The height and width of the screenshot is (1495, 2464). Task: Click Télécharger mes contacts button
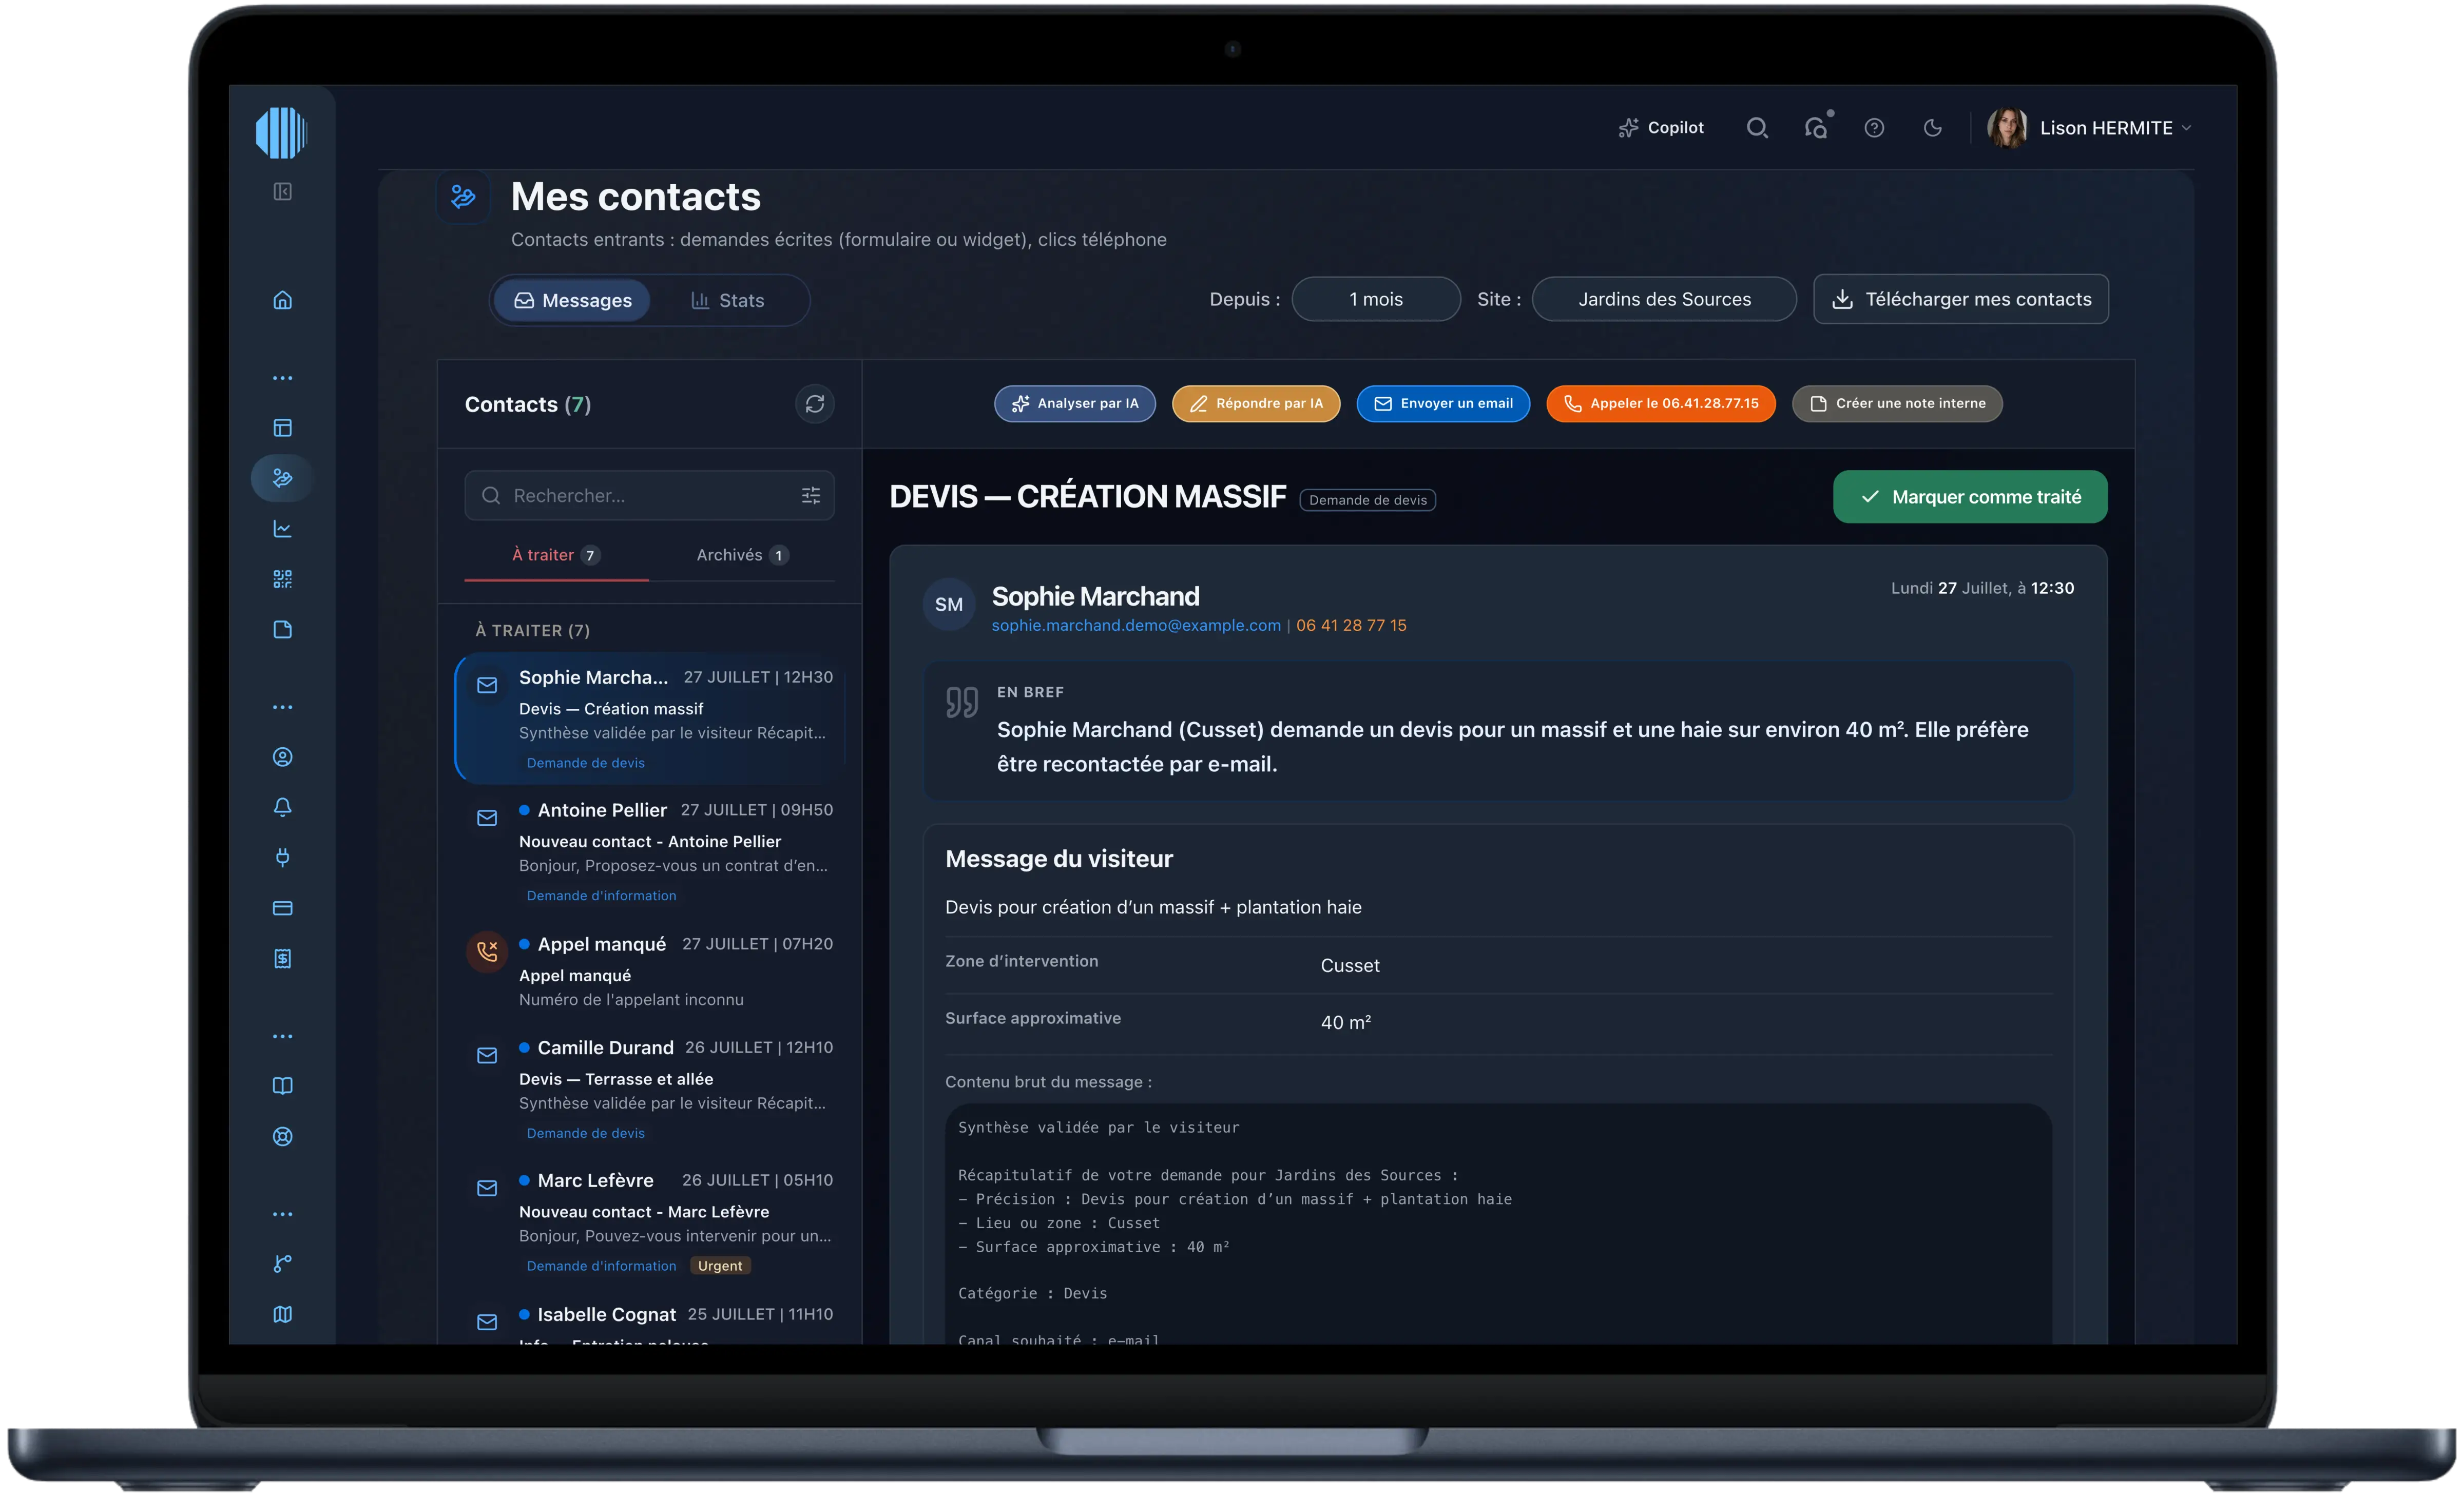click(1961, 299)
